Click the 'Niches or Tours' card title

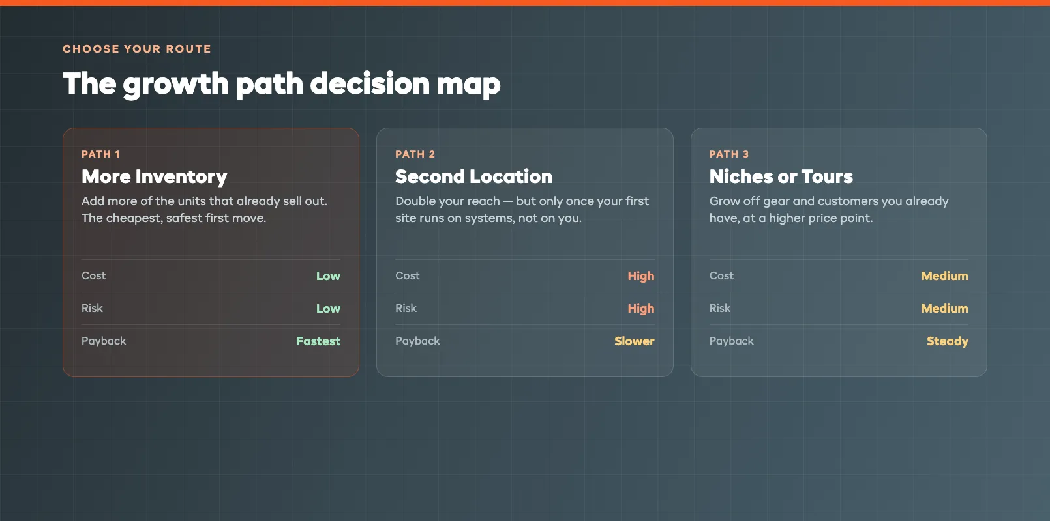click(781, 176)
